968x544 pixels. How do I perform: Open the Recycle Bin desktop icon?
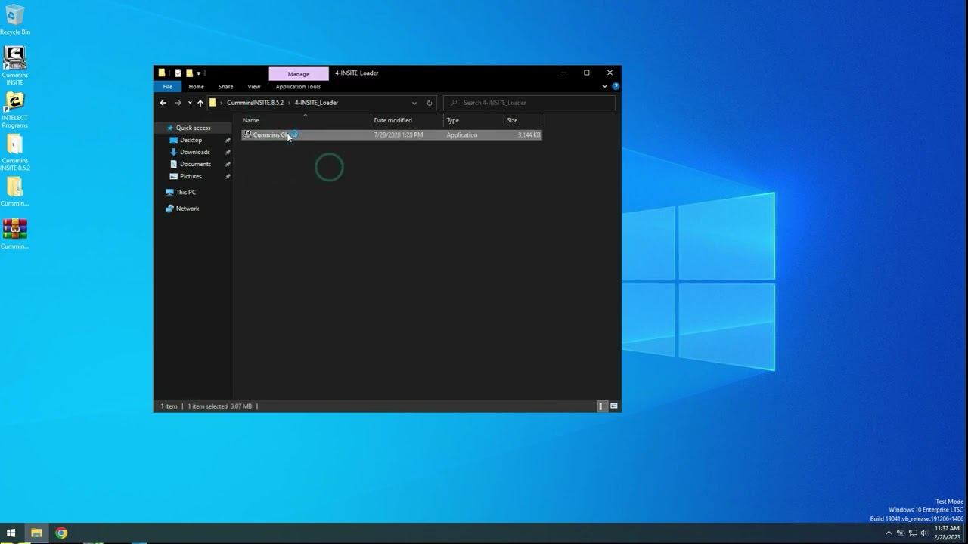click(15, 20)
